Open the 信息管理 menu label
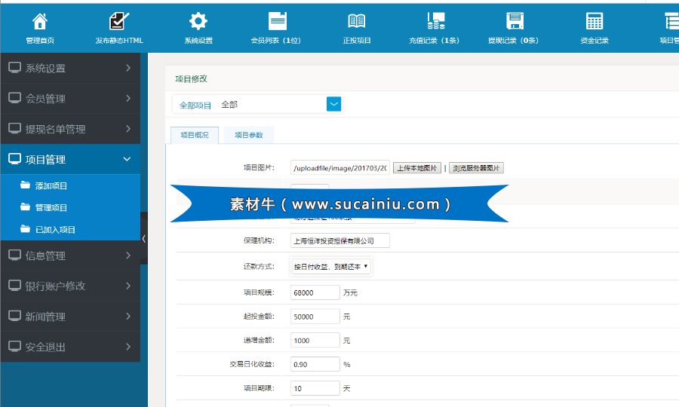This screenshot has width=679, height=407. [45, 256]
